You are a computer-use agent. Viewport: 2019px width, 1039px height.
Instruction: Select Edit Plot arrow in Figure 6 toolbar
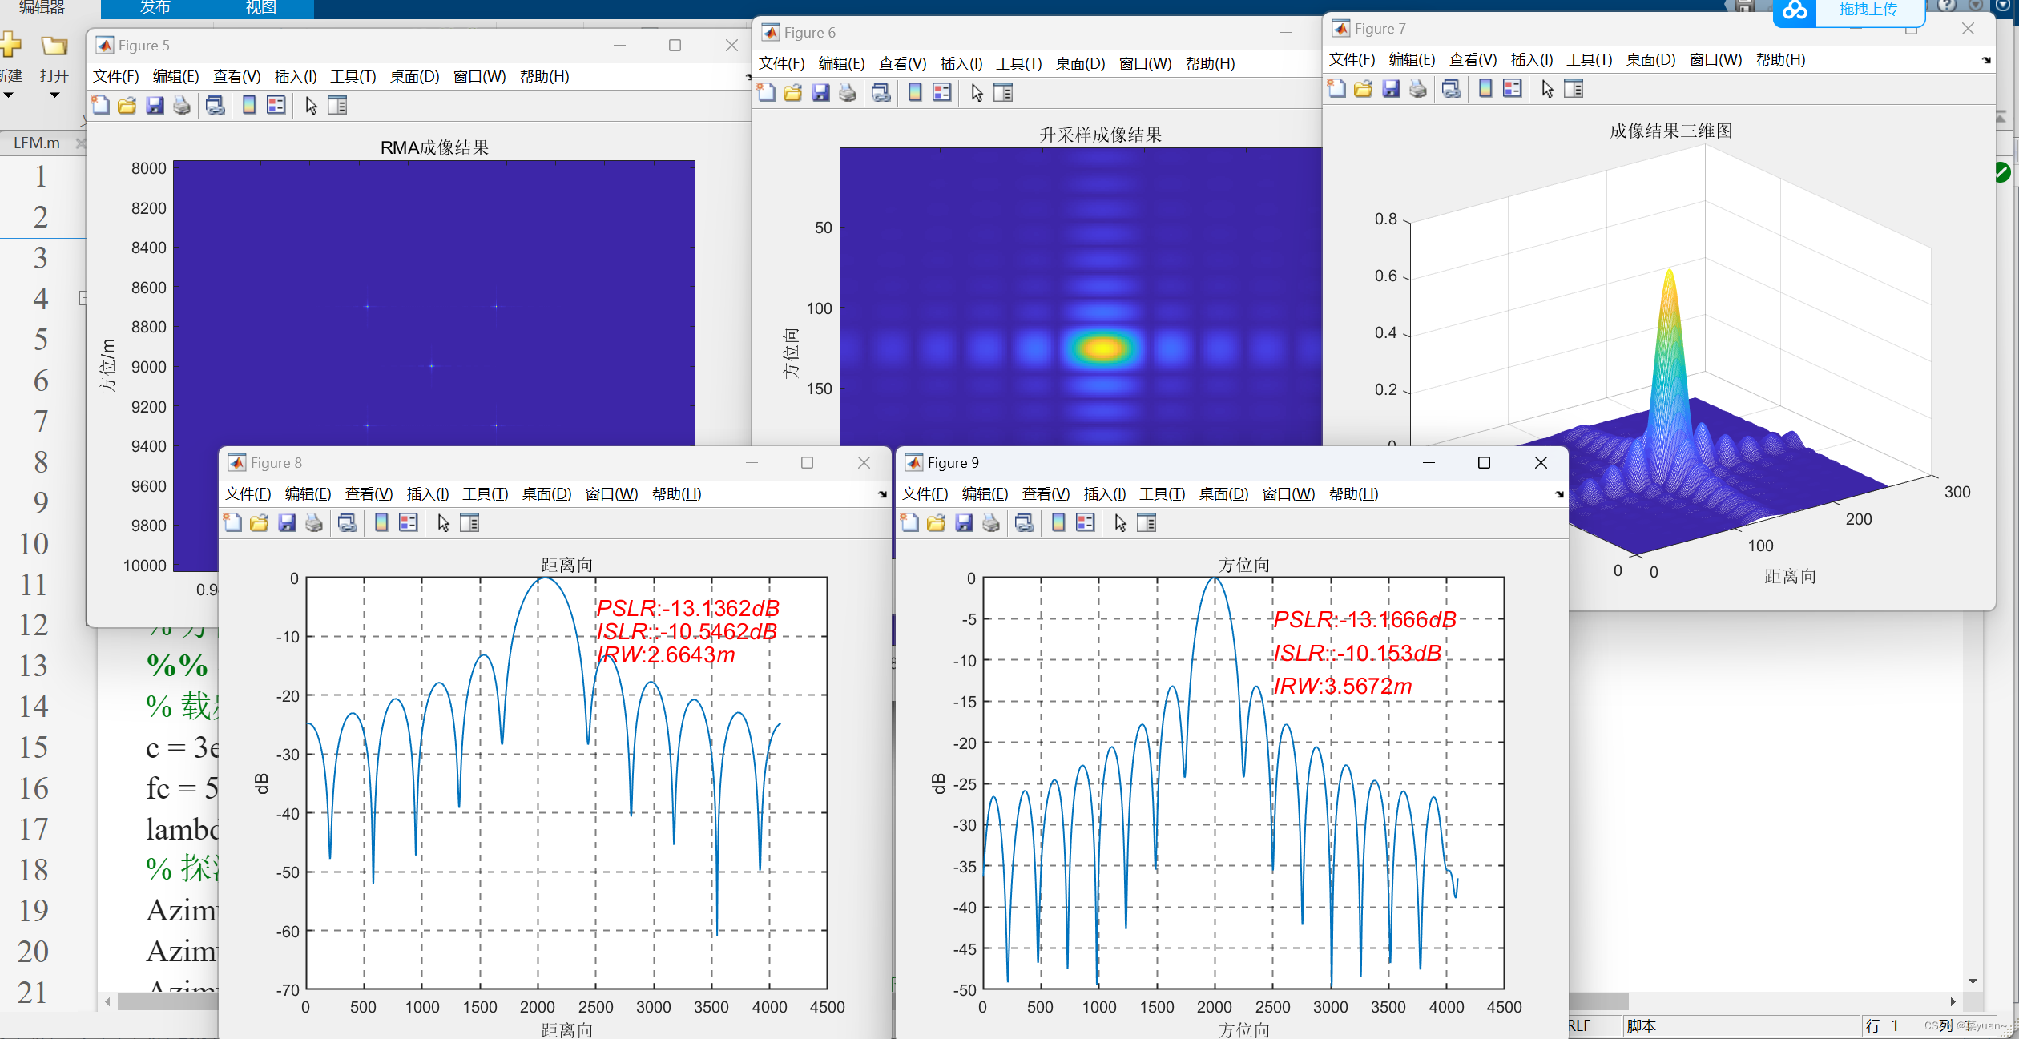tap(977, 92)
